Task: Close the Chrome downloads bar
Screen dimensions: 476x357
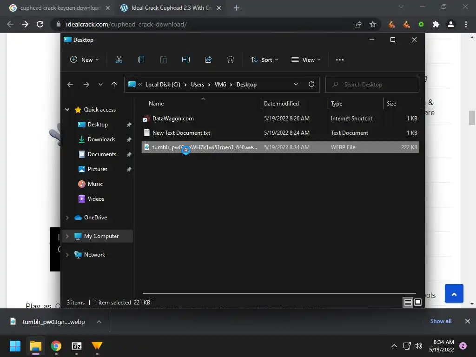Action: 468,321
